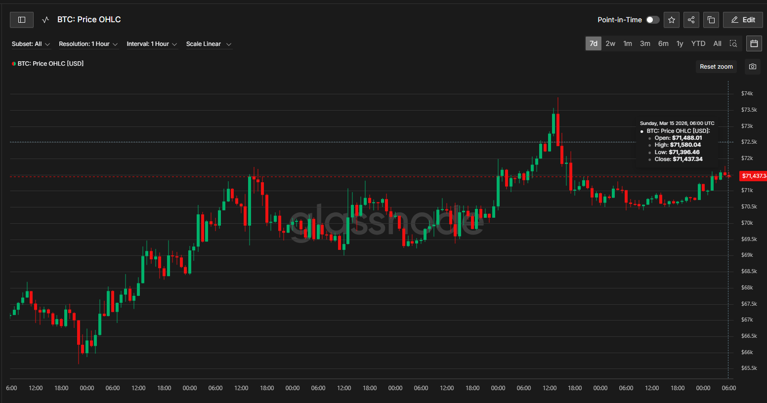Click the red $71,437 price label
Viewport: 767px width, 403px height.
point(753,176)
